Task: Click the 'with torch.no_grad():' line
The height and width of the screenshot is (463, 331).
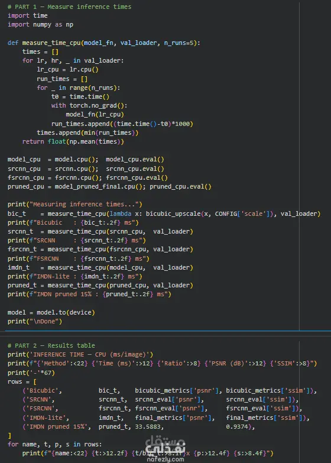Action: pos(89,105)
